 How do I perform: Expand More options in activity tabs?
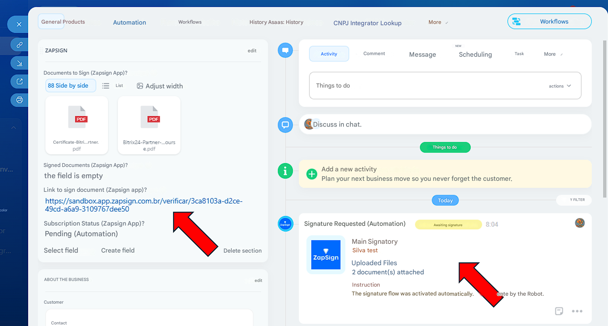(553, 54)
